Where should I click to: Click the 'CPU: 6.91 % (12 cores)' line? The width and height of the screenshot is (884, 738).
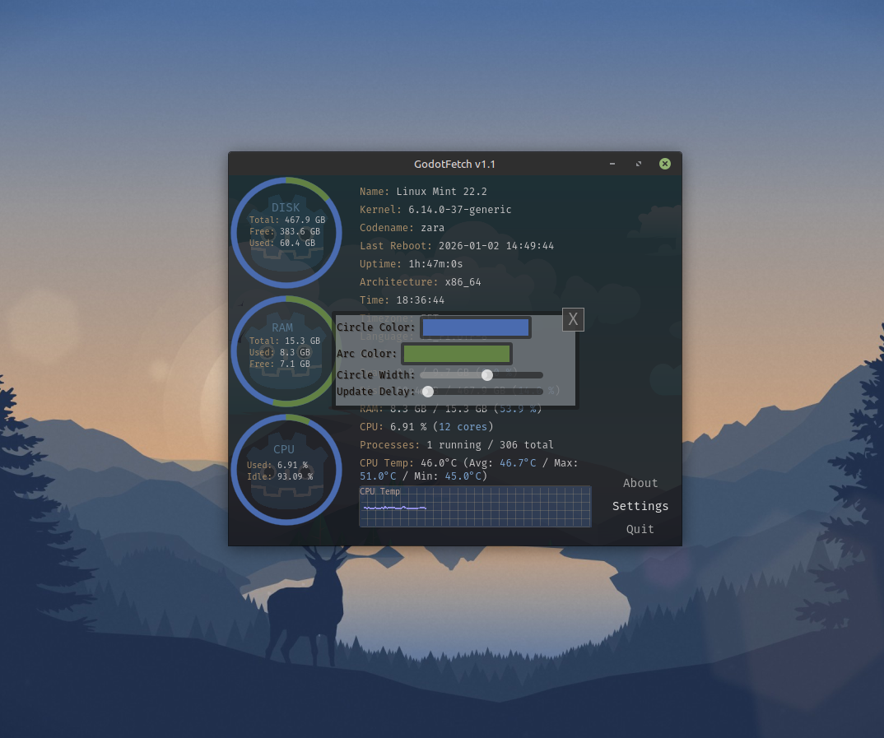[x=427, y=426]
